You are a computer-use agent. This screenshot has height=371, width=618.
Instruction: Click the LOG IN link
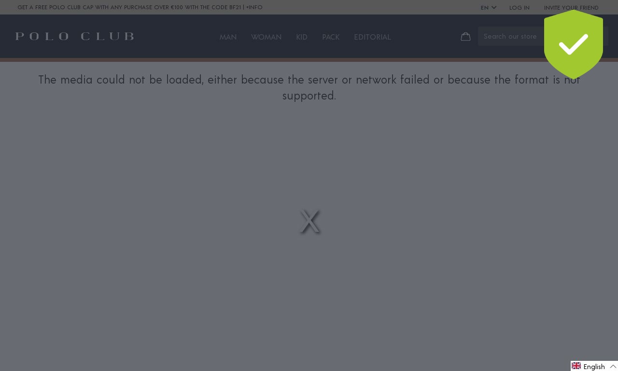click(x=520, y=8)
